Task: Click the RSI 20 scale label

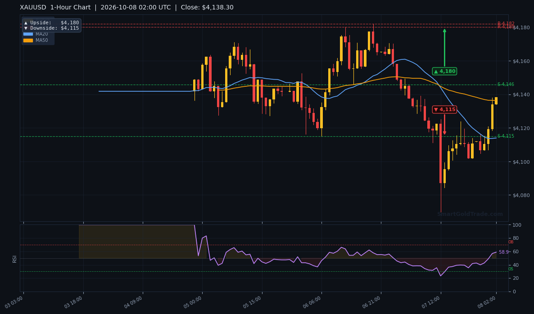Action: [x=515, y=278]
